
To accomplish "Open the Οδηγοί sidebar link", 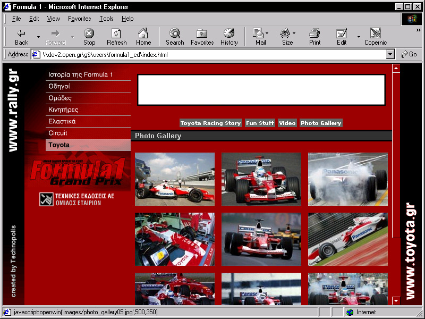I will coord(88,86).
